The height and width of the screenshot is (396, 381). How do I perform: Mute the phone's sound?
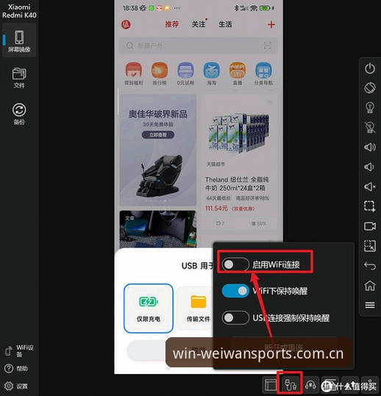point(370,187)
